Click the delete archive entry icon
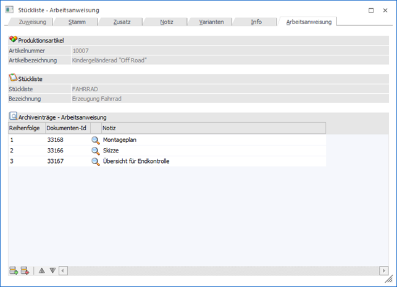Viewport: 397px width, 287px height. point(25,270)
